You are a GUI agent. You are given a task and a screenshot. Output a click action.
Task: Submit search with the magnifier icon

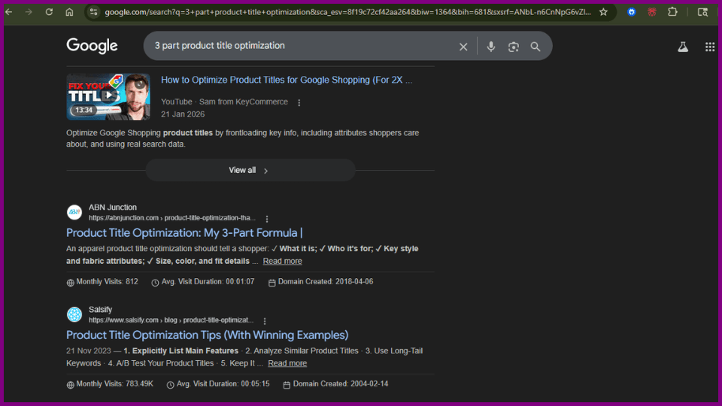click(535, 47)
